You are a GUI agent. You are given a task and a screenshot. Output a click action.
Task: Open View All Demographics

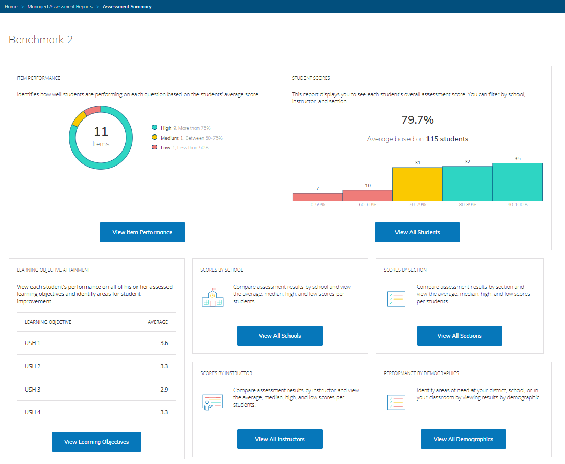click(463, 439)
